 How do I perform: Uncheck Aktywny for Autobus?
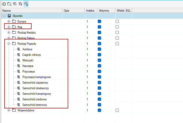pos(99,49)
